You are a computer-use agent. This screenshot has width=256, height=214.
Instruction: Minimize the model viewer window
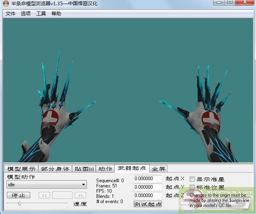click(x=219, y=2)
